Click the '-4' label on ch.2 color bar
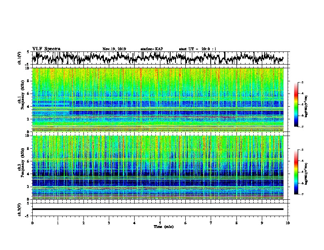Screen dimensions: 324x250 click(x=301, y=161)
